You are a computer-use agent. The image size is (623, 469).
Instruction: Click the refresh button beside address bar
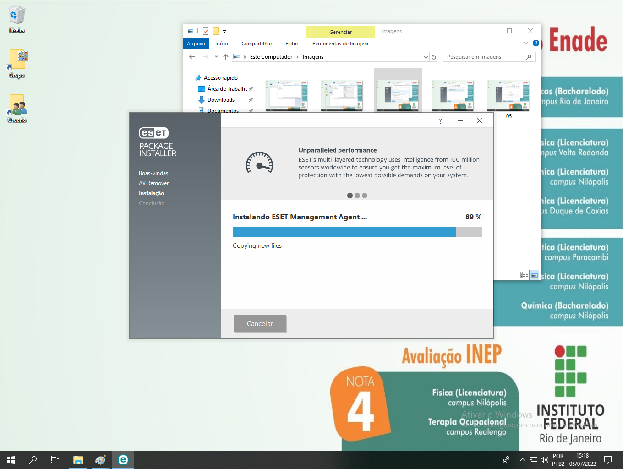coord(434,57)
